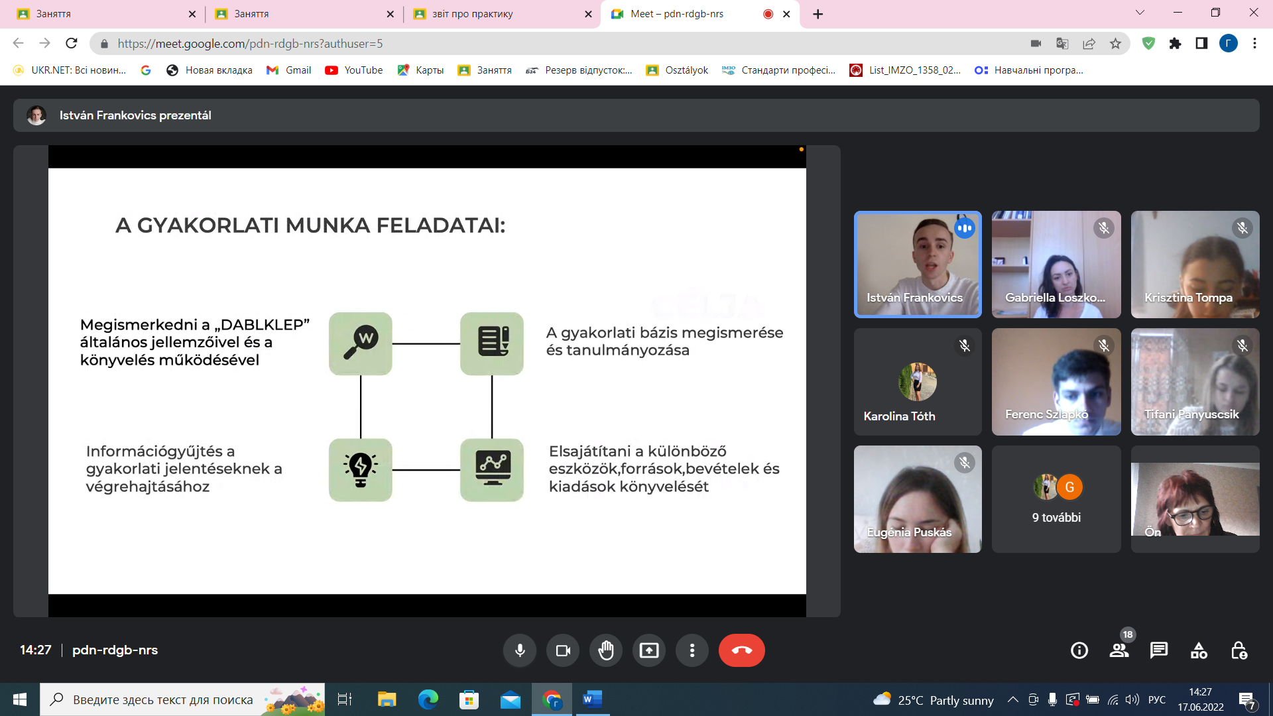Show the participants list
1273x716 pixels.
click(1119, 650)
